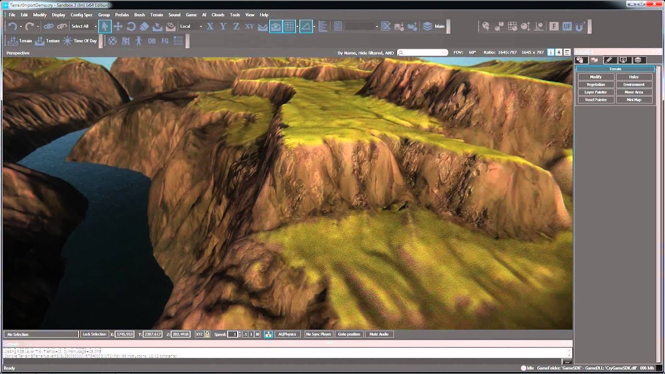665x374 pixels.
Task: Click the Mini Map button
Action: pyautogui.click(x=634, y=100)
